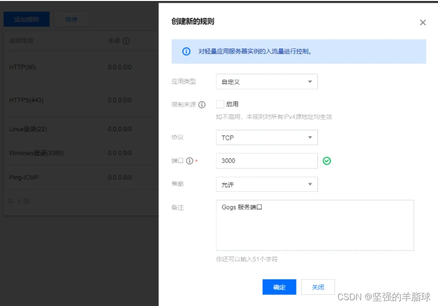Click the port input field containing 3000
Image resolution: width=438 pixels, height=306 pixels.
(267, 161)
